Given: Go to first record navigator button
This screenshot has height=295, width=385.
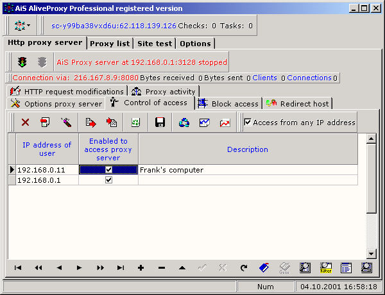Looking at the screenshot, I should 18,267.
